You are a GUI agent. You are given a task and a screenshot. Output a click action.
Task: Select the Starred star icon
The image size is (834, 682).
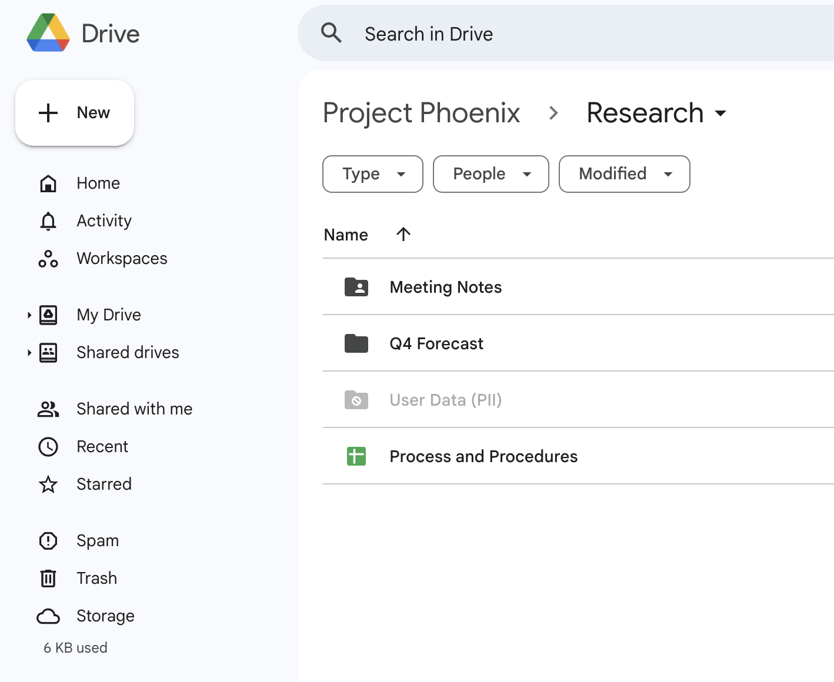coord(48,484)
